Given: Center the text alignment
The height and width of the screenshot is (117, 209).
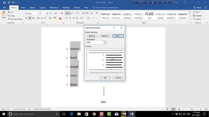Looking at the screenshot, I should click(70, 18).
